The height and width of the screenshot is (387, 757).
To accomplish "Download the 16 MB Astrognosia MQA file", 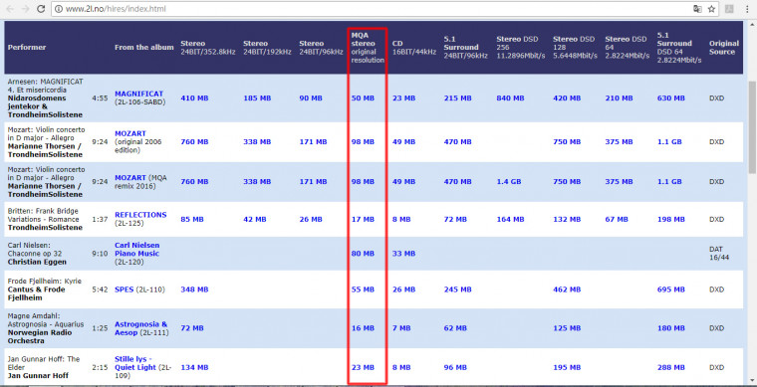I will (363, 328).
